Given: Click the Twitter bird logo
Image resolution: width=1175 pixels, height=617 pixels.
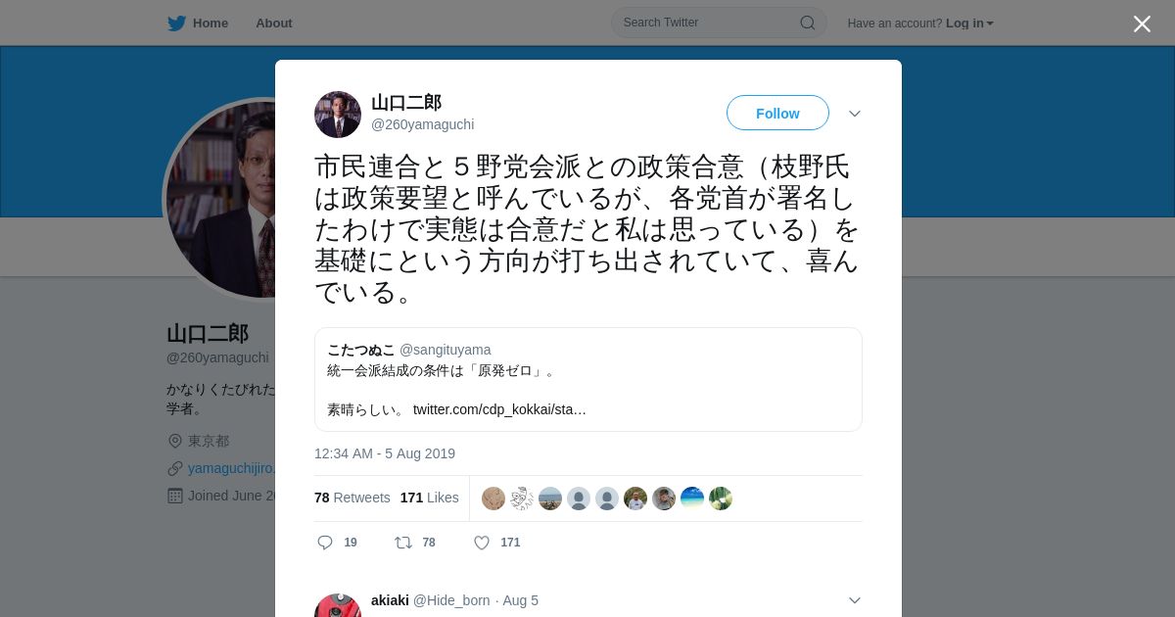Looking at the screenshot, I should (176, 23).
